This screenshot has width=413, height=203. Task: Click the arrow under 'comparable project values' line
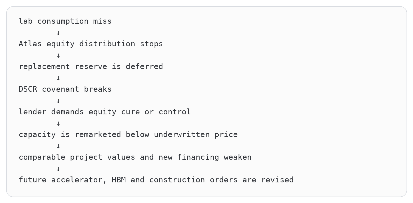pyautogui.click(x=58, y=169)
